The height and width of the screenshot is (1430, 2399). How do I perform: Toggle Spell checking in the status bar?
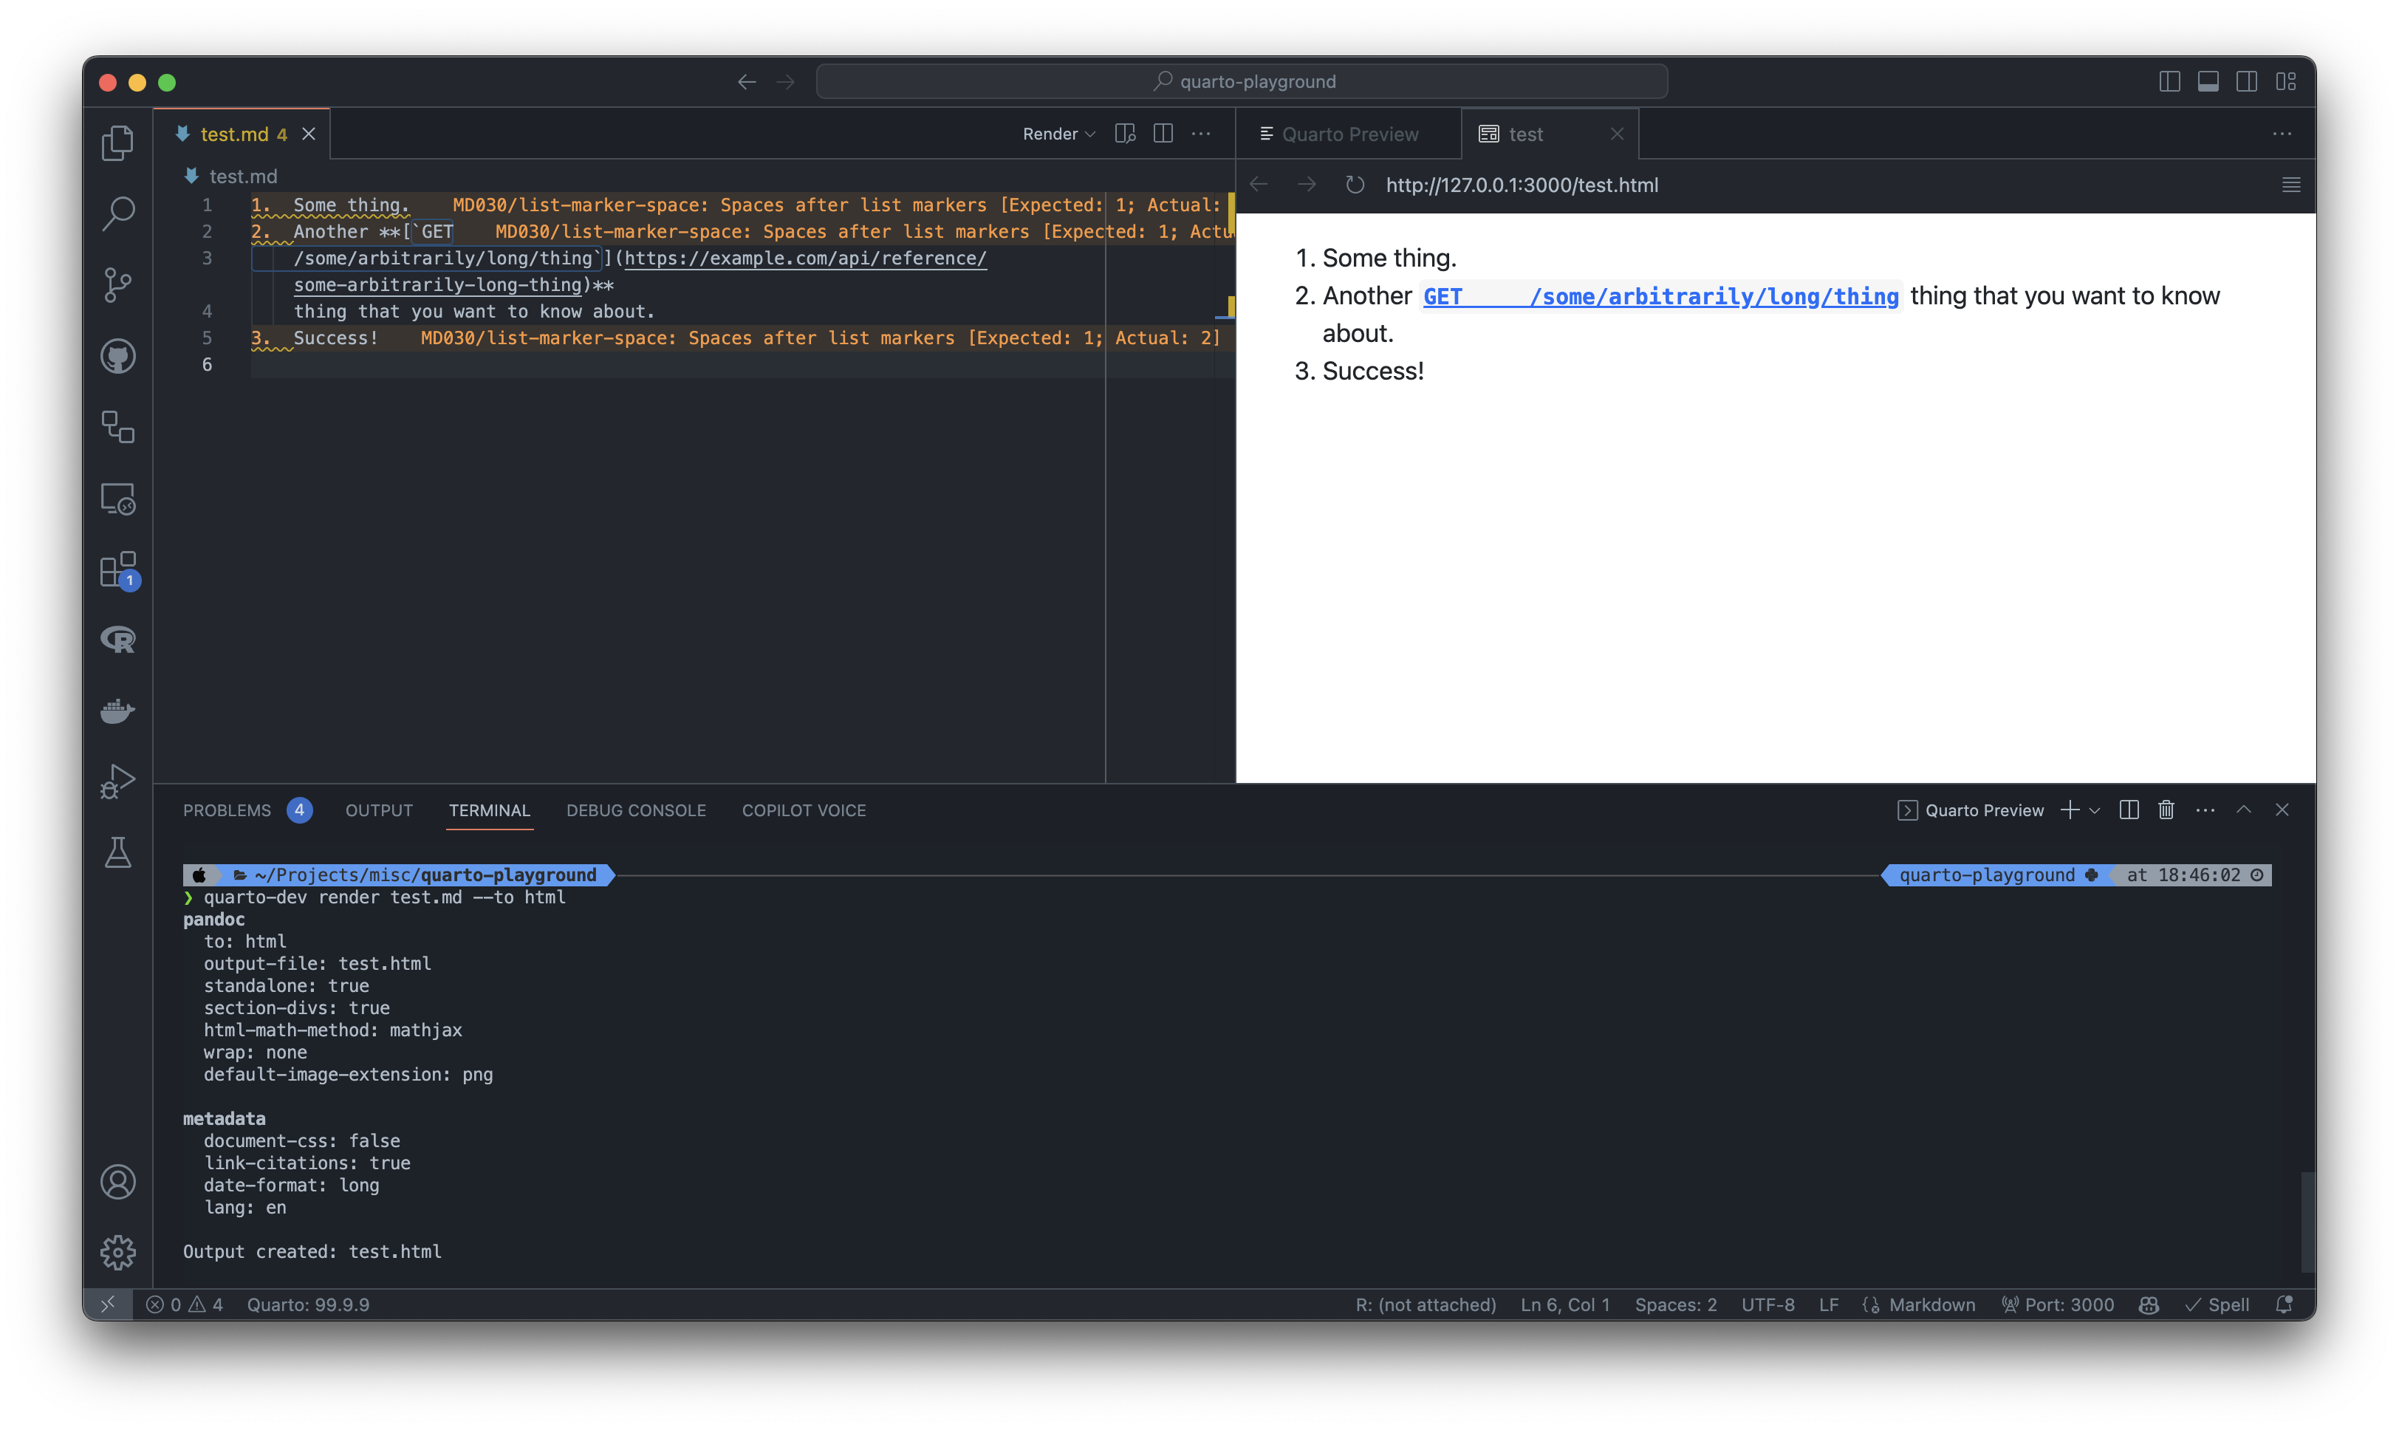point(2218,1304)
